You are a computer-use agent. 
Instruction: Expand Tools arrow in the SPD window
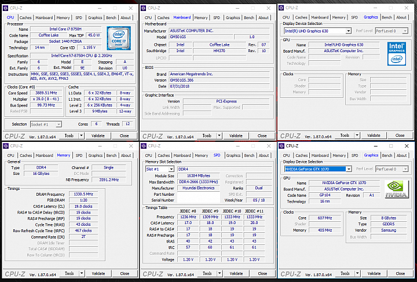click(x=220, y=273)
